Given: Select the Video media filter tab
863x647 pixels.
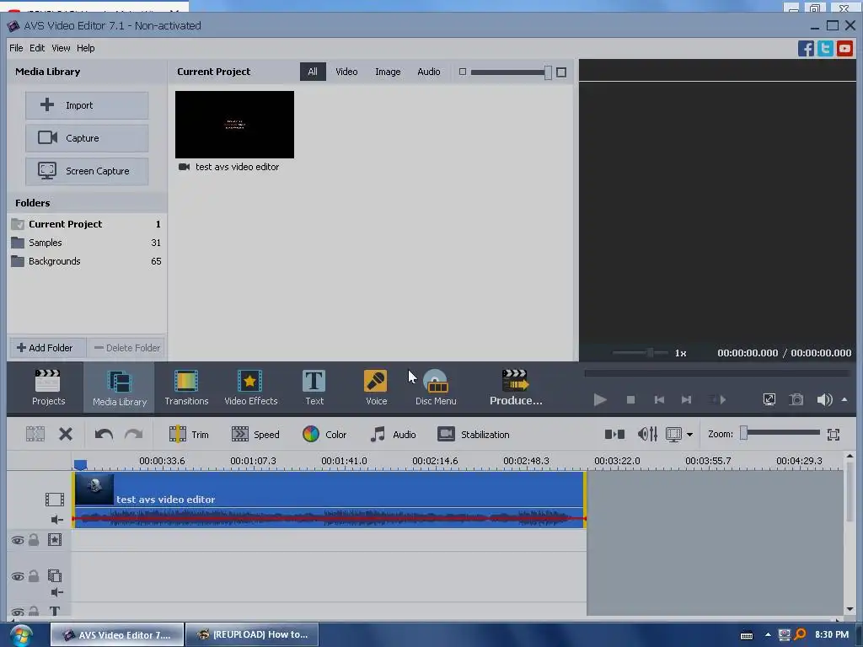Looking at the screenshot, I should [346, 72].
